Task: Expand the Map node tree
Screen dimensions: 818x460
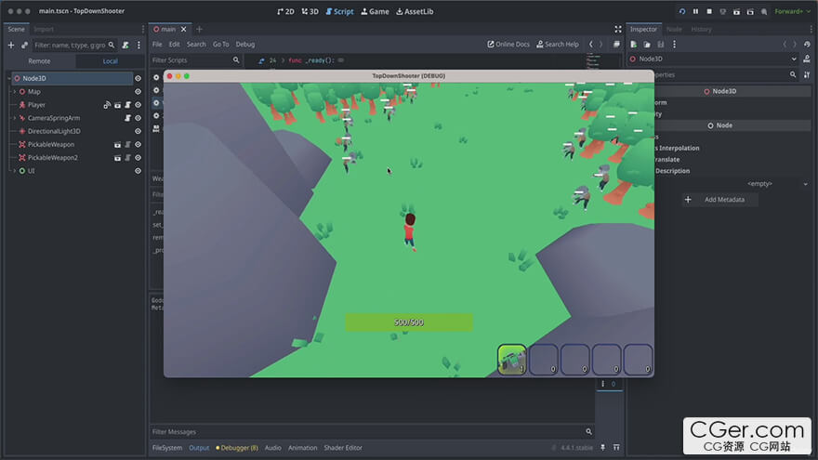Action: 14,92
